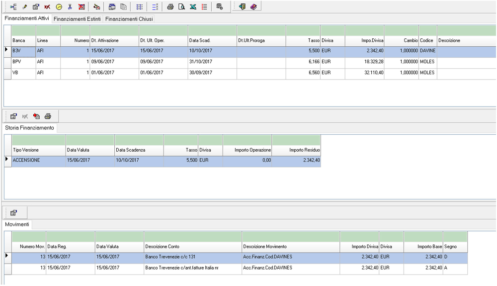Open the Finanziamenti Chiusi tab
497x286 pixels.
[129, 19]
